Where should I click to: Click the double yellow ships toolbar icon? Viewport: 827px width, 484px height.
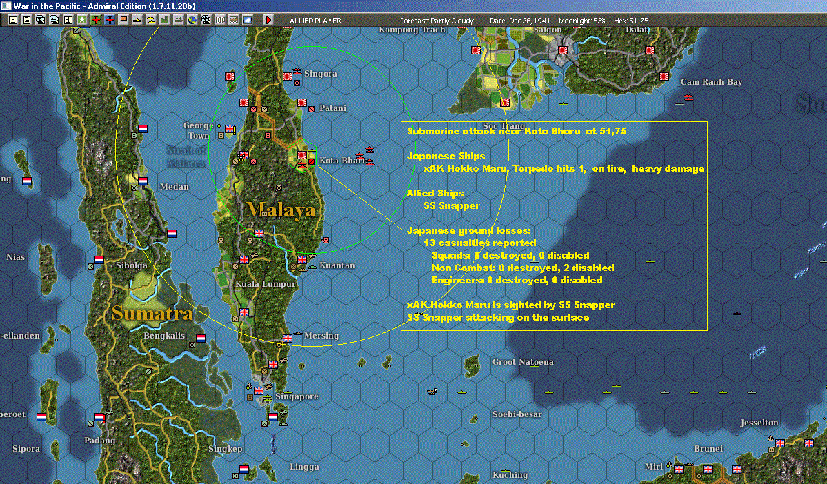click(151, 20)
